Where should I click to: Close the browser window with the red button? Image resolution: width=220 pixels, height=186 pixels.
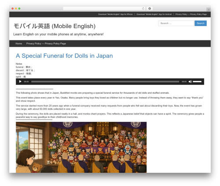point(13,8)
